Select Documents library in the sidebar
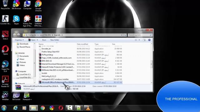The height and width of the screenshot is (112, 200). click(23, 56)
